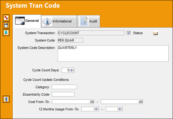173x119 pixels.
Task: Increase 12 Months Usage To spinner up
Action: pyautogui.click(x=120, y=108)
